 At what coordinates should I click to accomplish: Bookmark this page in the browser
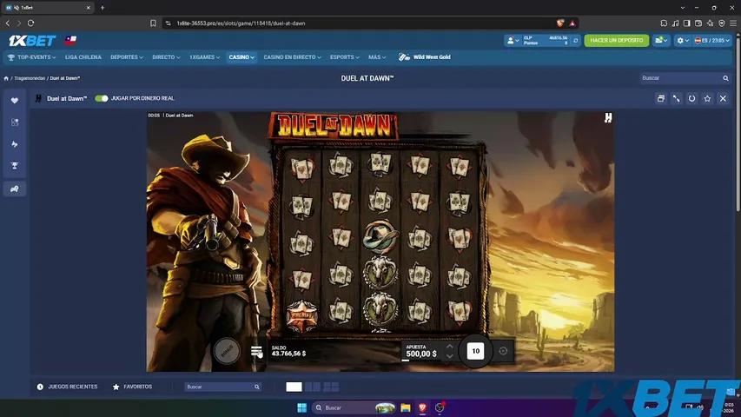(x=153, y=23)
